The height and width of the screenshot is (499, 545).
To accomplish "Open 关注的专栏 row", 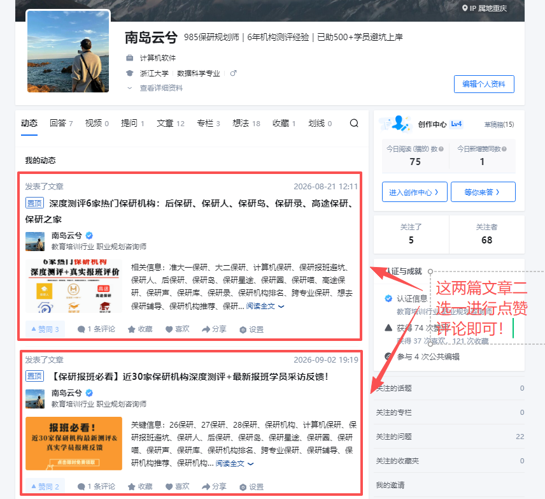I will [449, 412].
